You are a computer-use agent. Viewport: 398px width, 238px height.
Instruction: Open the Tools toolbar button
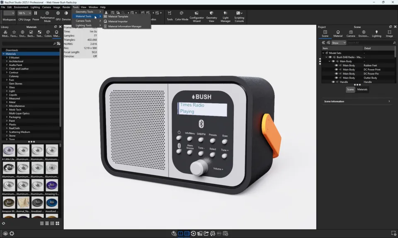tap(170, 16)
